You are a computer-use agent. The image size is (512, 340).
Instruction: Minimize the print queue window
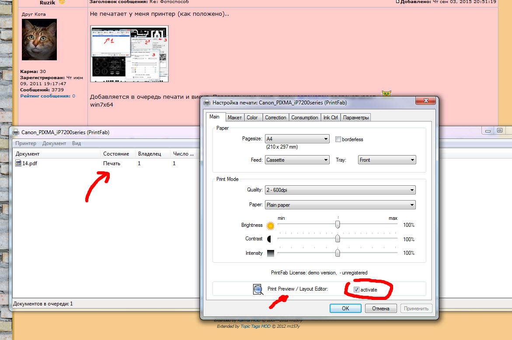pos(488,131)
